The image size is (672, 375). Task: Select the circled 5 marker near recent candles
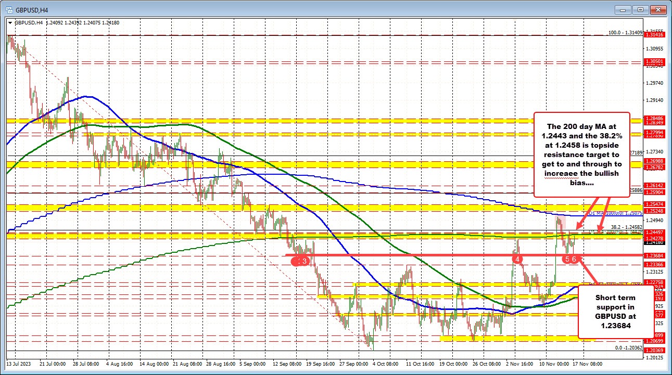(567, 257)
